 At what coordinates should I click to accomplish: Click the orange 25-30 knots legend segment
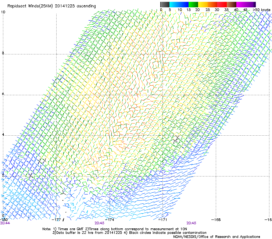212,4
